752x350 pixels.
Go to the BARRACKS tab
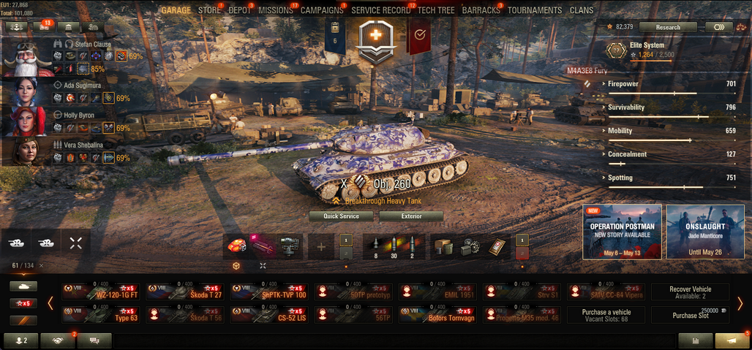(x=481, y=10)
